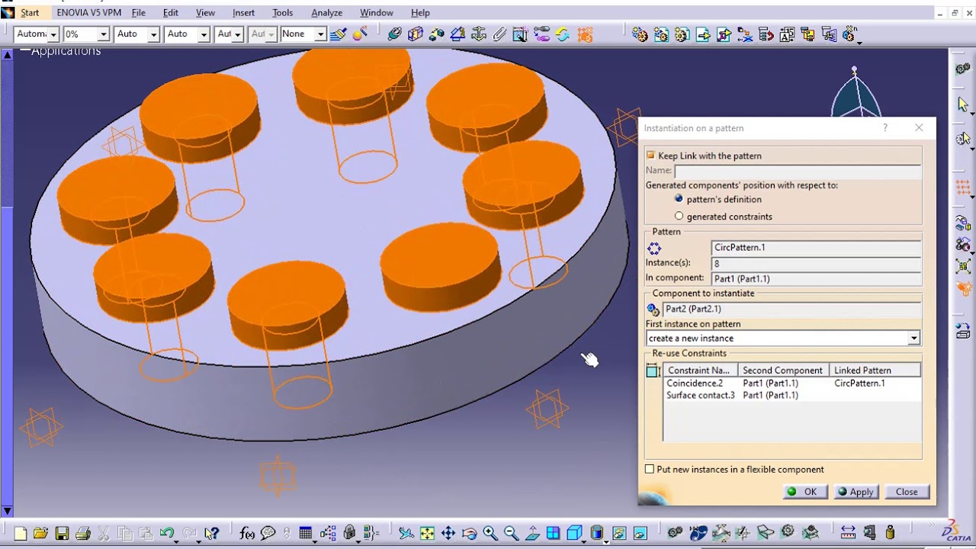Enable Put new instances in a flexible component
The image size is (976, 549).
tap(650, 469)
